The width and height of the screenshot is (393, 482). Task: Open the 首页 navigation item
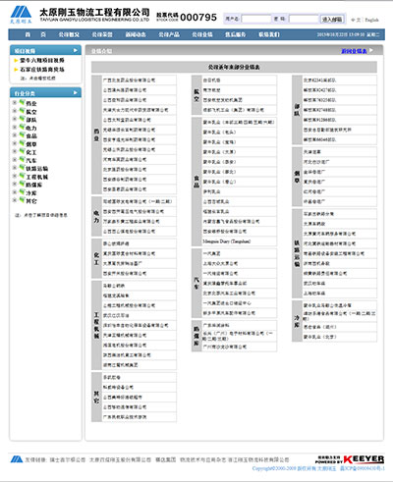35,34
